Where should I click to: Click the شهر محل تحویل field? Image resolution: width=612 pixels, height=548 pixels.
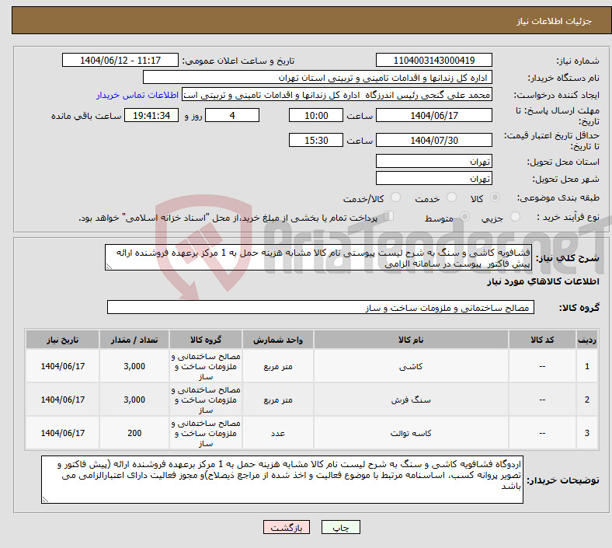pos(433,179)
